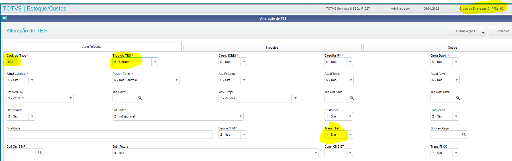Expand the Atu.Pr.Compr dropdown
Screen dimensions: 512x161
(x=244, y=80)
